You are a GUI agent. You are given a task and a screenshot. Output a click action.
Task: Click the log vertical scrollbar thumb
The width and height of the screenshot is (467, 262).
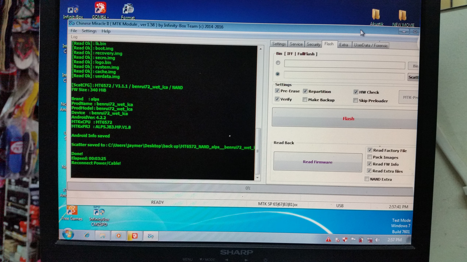coord(258,151)
